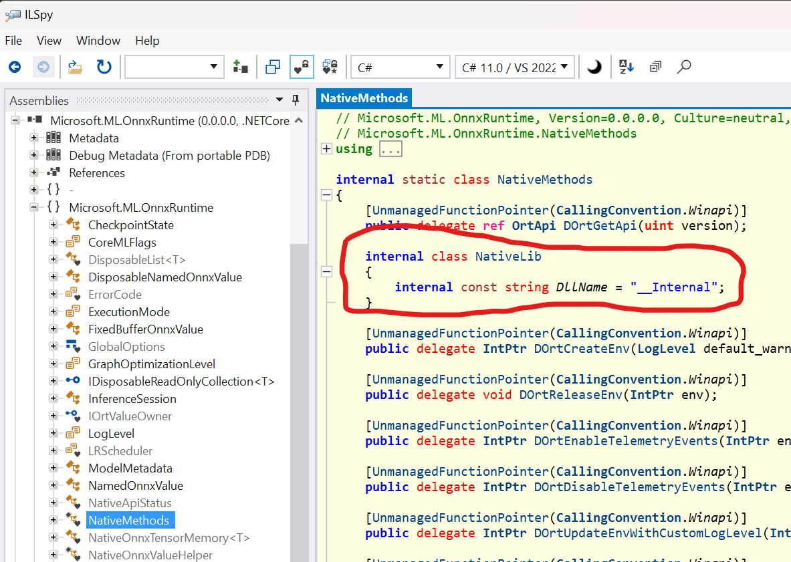Select IDisposableReadOnlyCollection<T> interface
Viewport: 791px width, 562px height.
coord(181,381)
